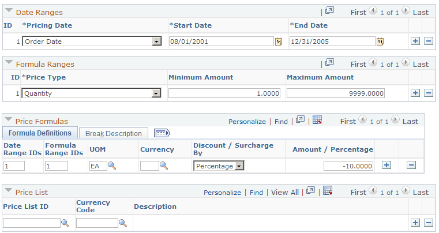This screenshot has width=439, height=233.
Task: Open calendar picker for Start Date
Action: [278, 42]
